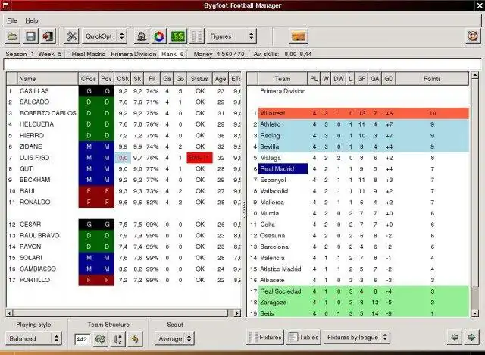
Task: Open the Fixtures by league dropdown
Action: [357, 337]
